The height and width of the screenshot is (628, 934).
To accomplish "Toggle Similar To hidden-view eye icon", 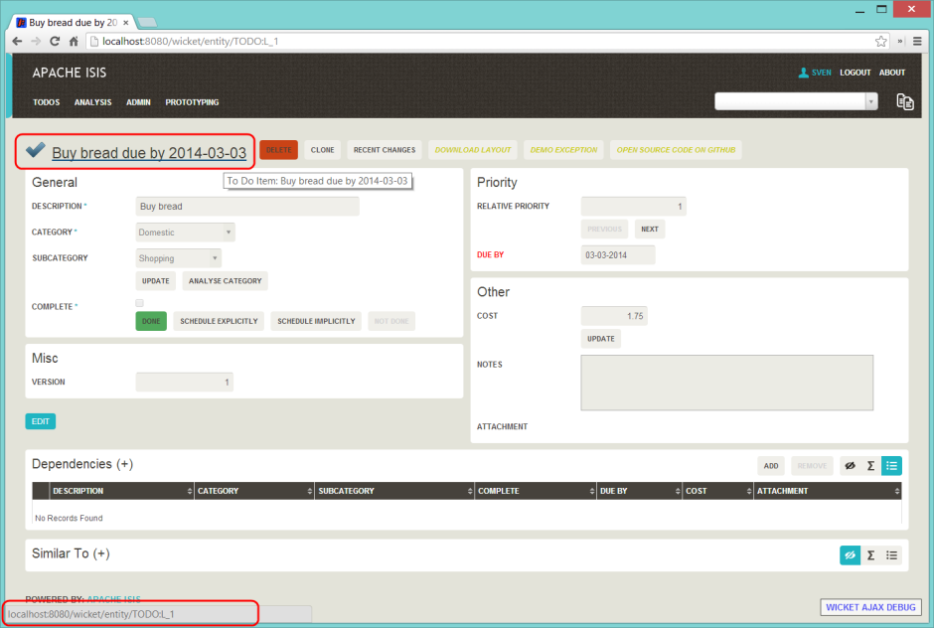I will (850, 555).
